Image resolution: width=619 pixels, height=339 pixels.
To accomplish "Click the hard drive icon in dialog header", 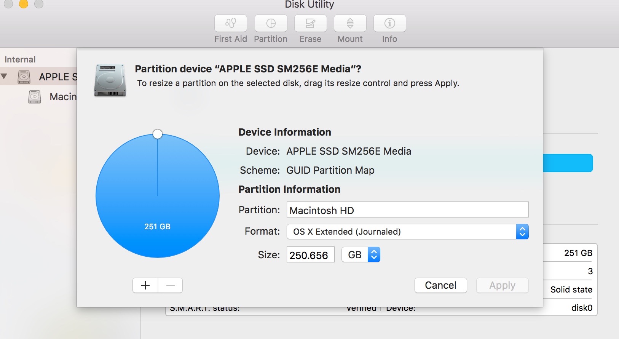I will click(110, 80).
